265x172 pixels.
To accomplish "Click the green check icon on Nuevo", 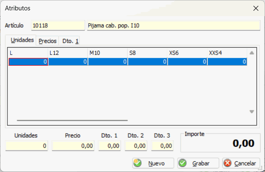I will click(137, 163).
